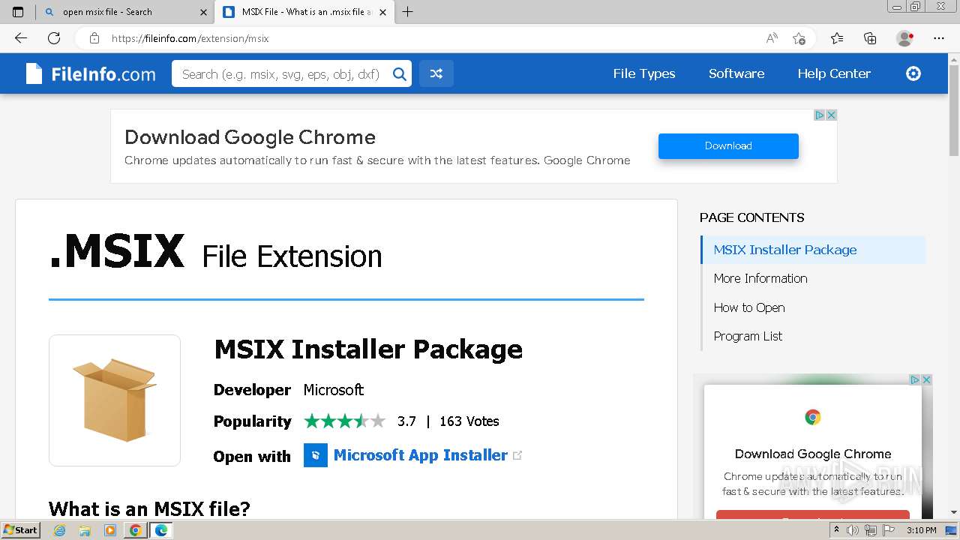Image resolution: width=960 pixels, height=540 pixels.
Task: Open a new browser tab
Action: pos(407,12)
